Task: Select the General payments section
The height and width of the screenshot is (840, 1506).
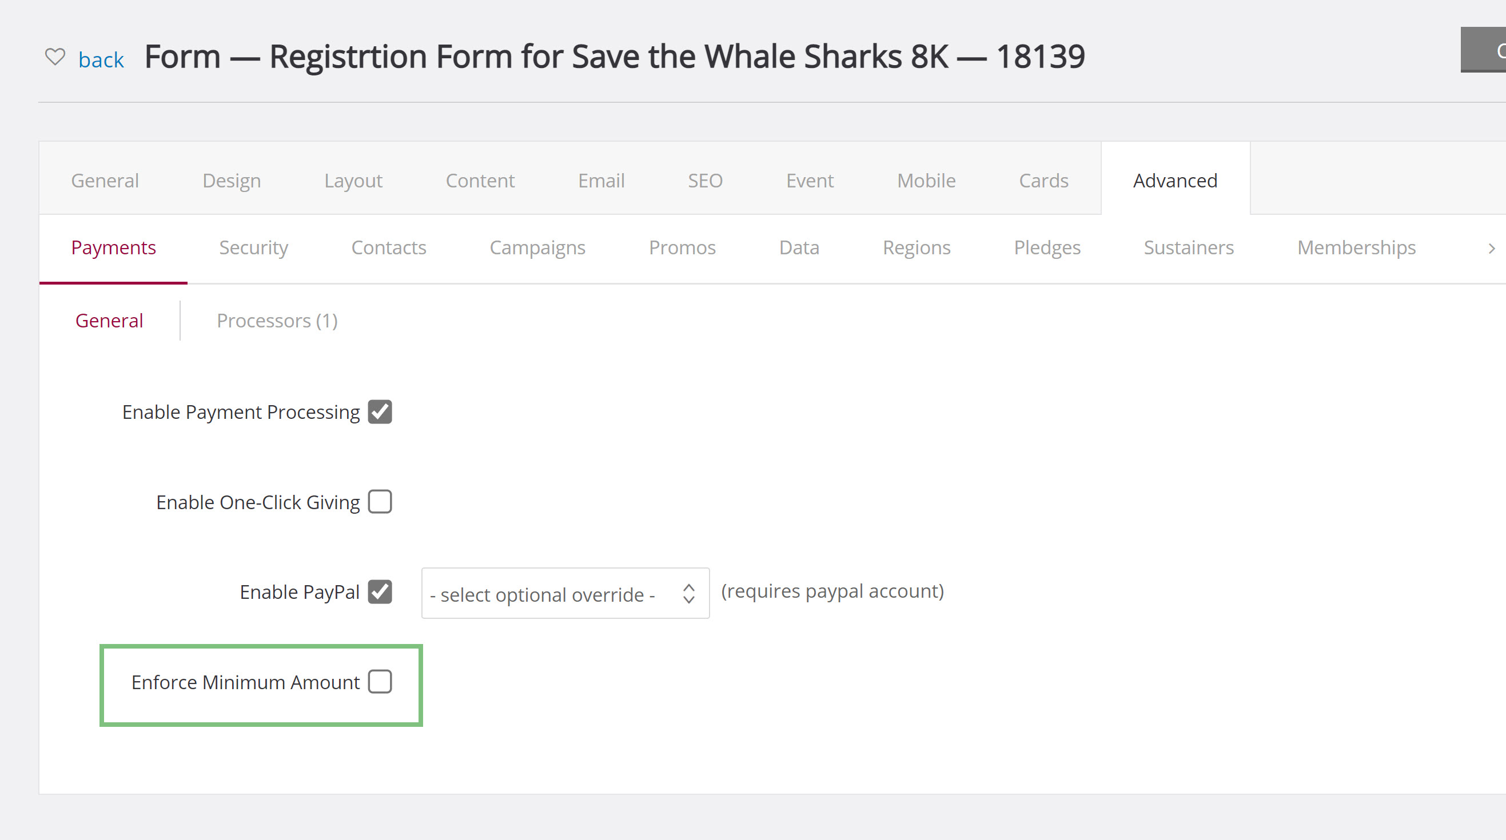Action: pyautogui.click(x=109, y=321)
